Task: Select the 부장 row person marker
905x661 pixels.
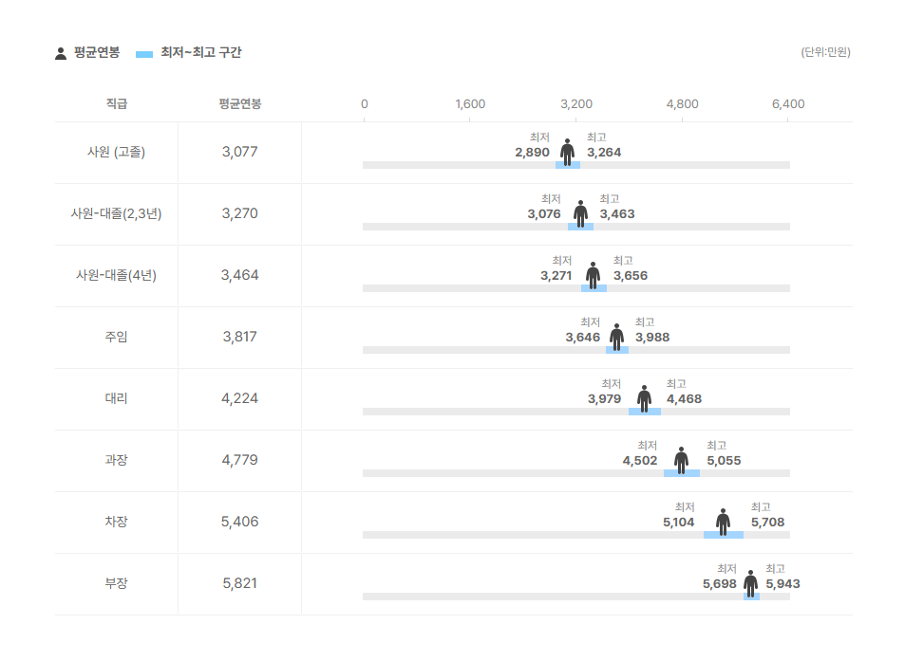Action: [x=751, y=583]
